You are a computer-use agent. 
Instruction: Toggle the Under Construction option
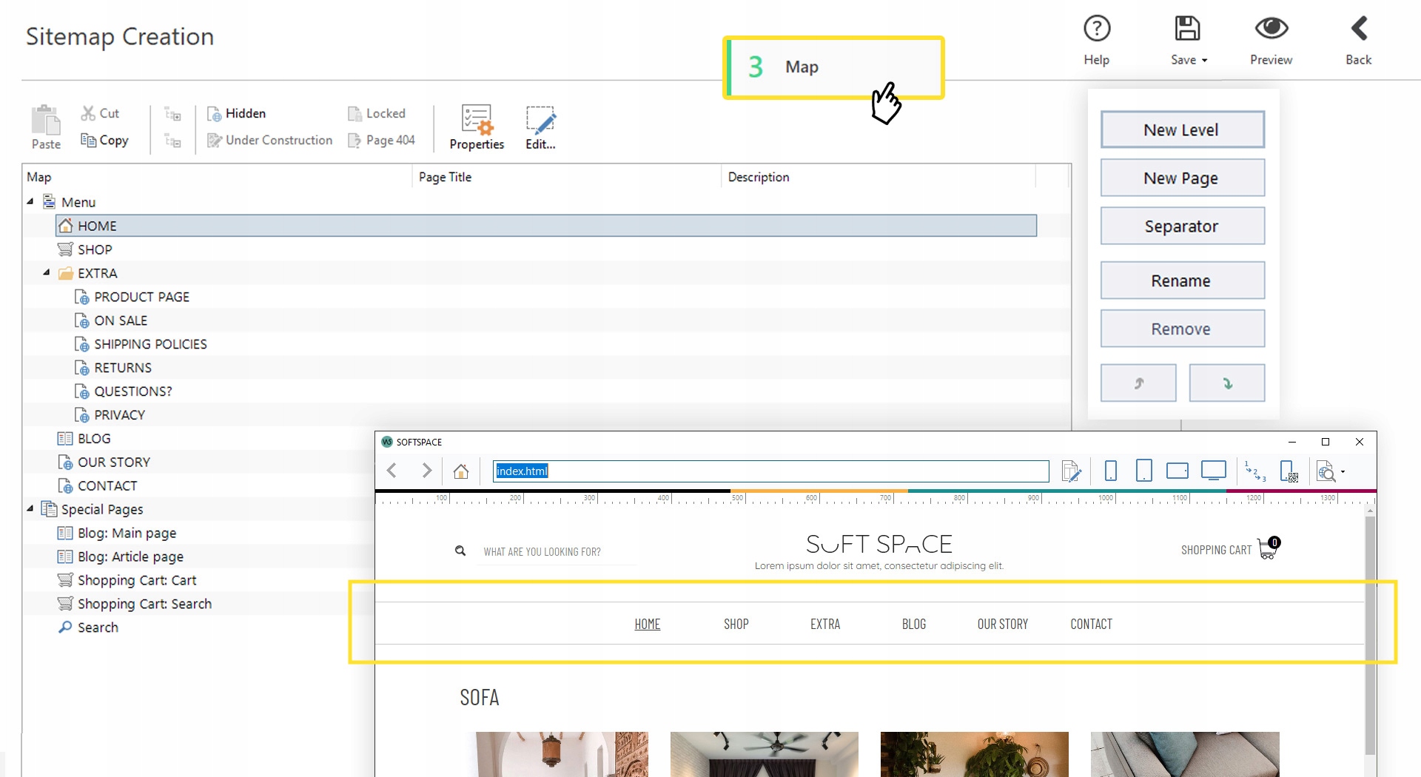point(270,140)
